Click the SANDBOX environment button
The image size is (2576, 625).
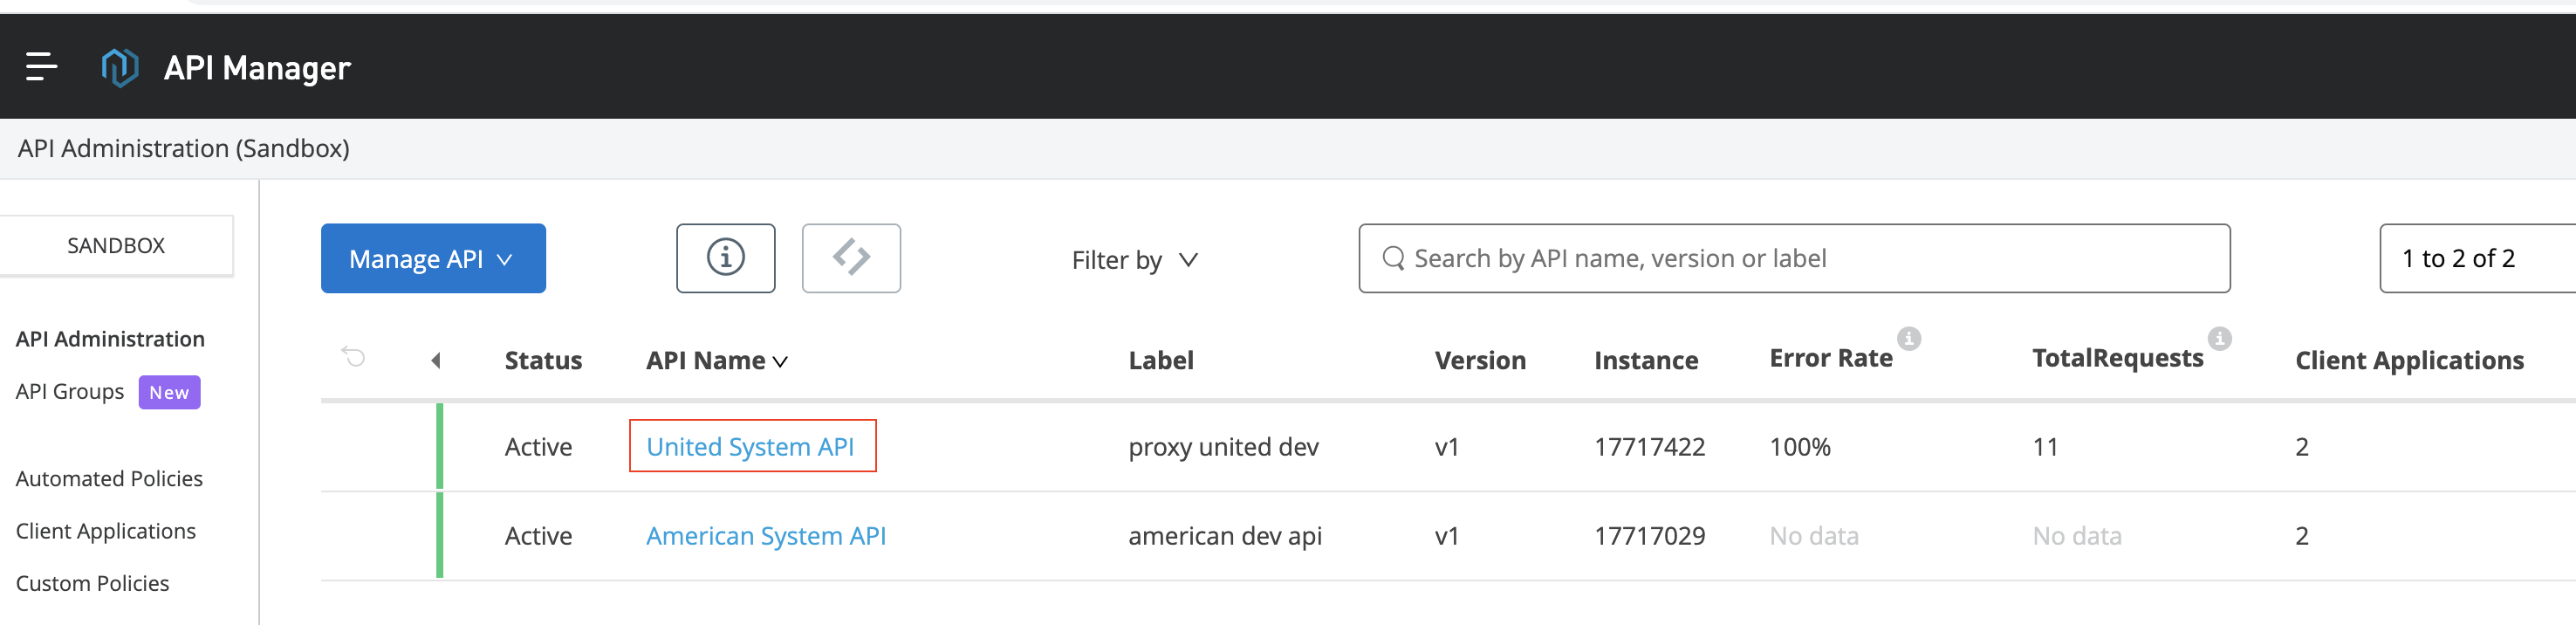[x=116, y=246]
